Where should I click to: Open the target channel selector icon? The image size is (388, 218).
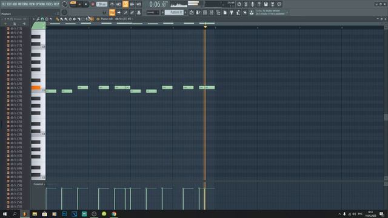98,19
